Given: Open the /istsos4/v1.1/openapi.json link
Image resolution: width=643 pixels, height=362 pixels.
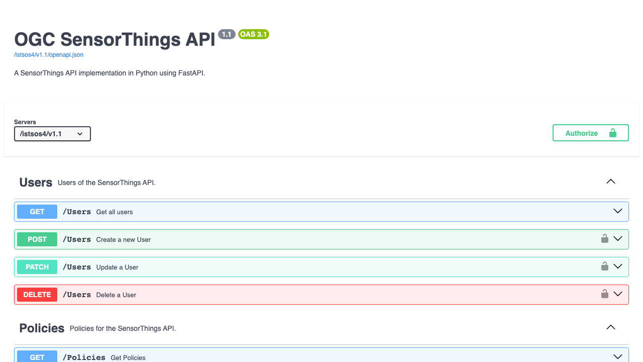Looking at the screenshot, I should coord(49,55).
